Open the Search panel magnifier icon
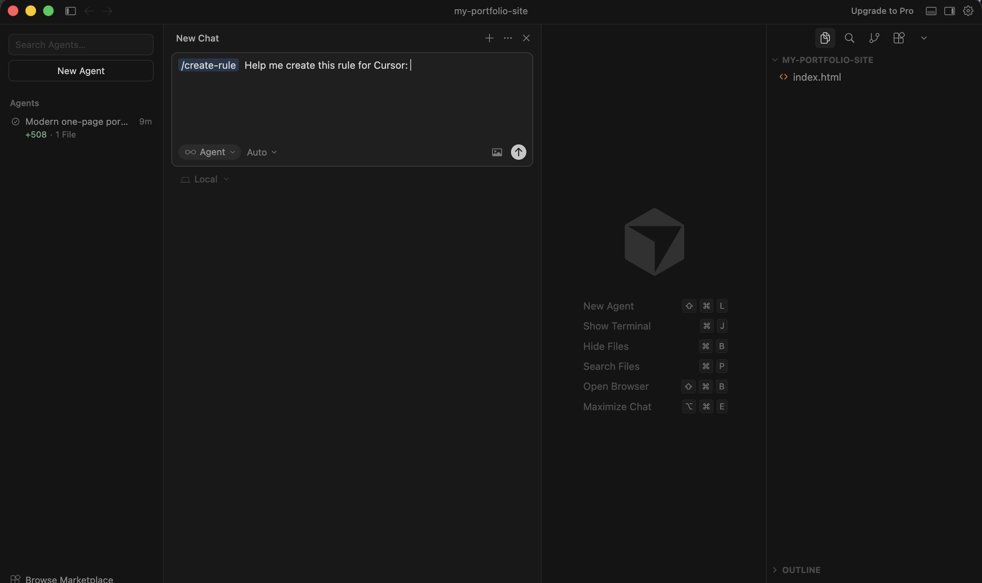Image resolution: width=982 pixels, height=583 pixels. 849,38
